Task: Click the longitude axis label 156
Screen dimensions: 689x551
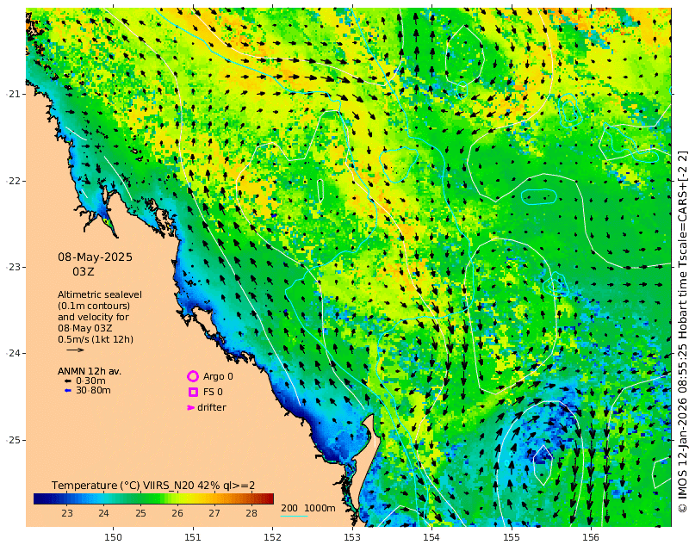Action: (591, 537)
